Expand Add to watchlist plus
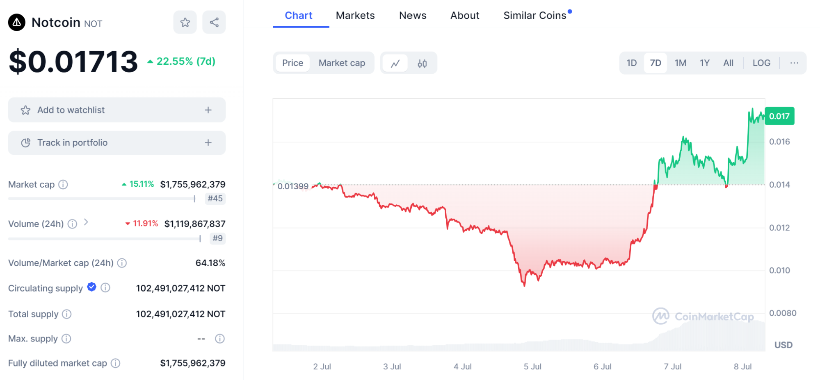820x380 pixels. 208,110
